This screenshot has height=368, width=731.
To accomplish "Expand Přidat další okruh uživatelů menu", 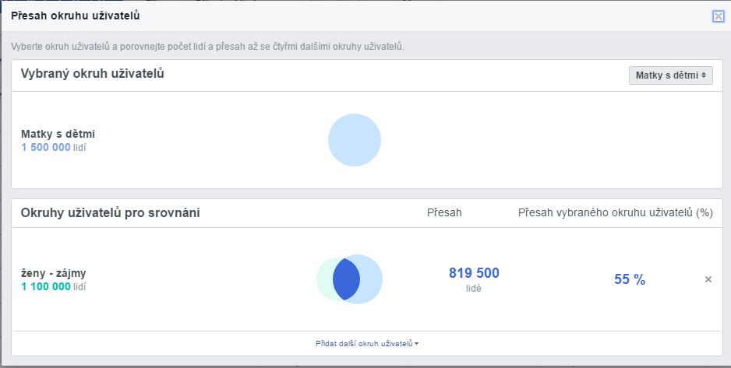I will click(x=367, y=344).
